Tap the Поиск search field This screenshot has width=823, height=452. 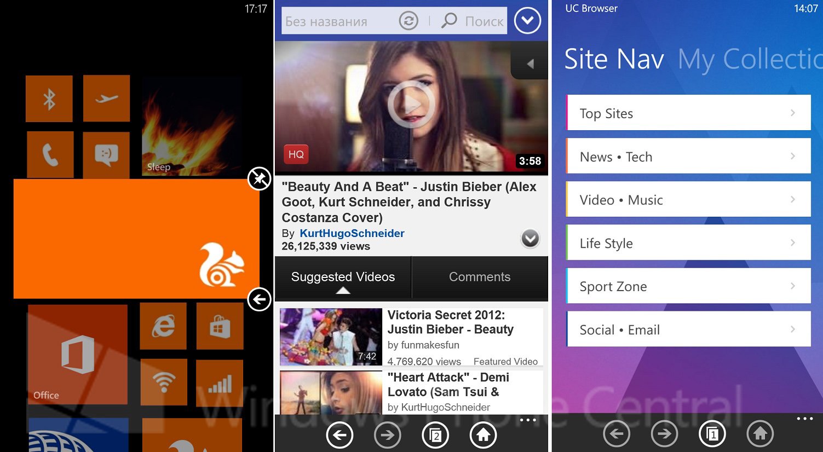coord(485,21)
